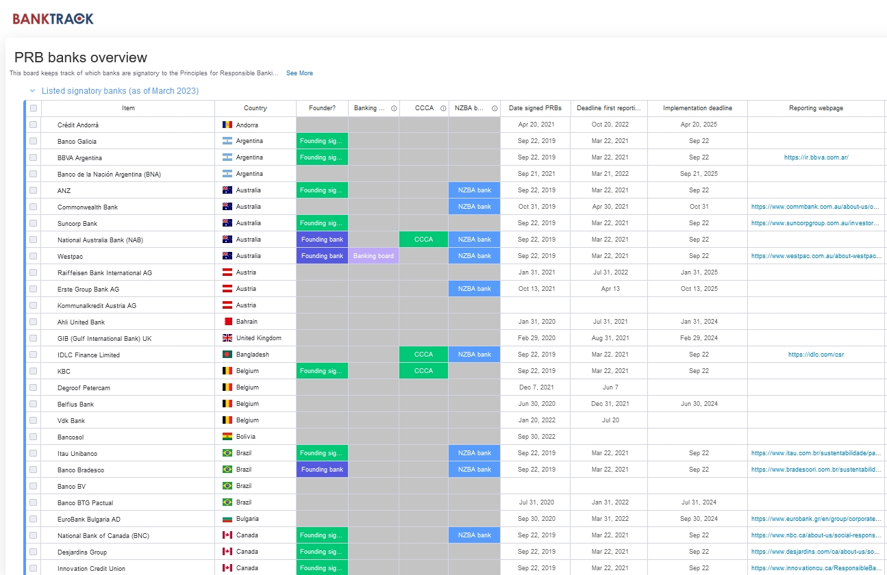
Task: Click See More to expand description
Action: [299, 73]
